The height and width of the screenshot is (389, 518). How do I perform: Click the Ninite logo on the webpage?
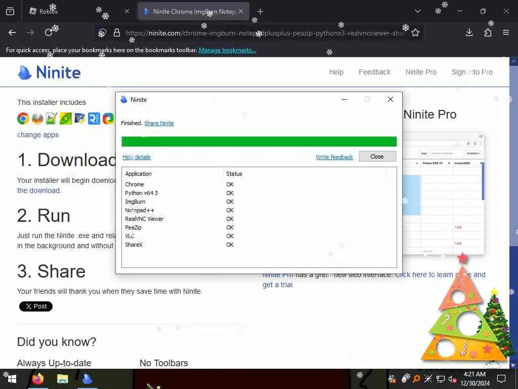click(49, 72)
